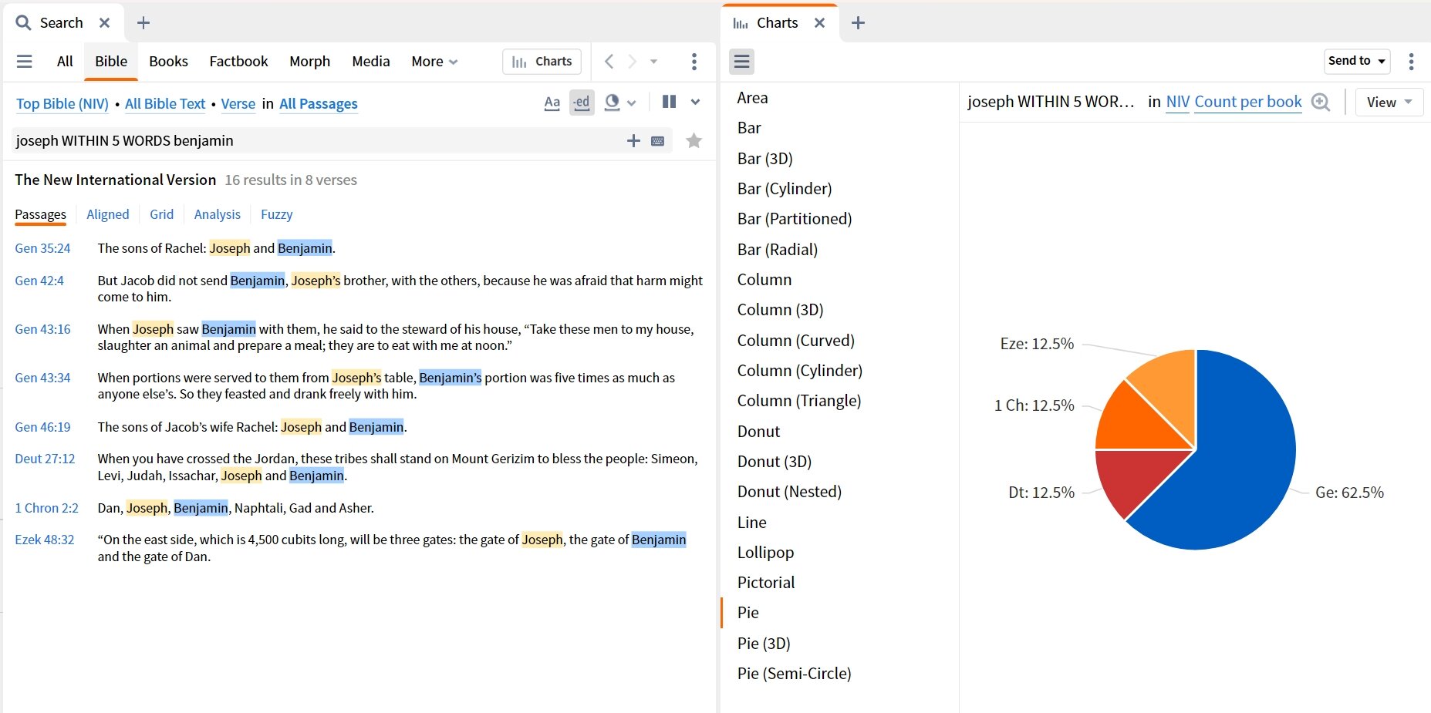Open navigation history dropdown arrow
This screenshot has width=1431, height=713.
point(653,61)
